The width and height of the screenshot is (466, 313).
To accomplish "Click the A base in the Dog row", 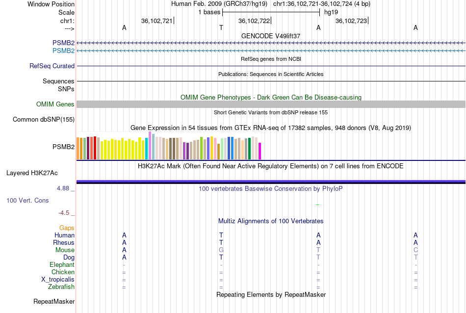I will point(124,258).
